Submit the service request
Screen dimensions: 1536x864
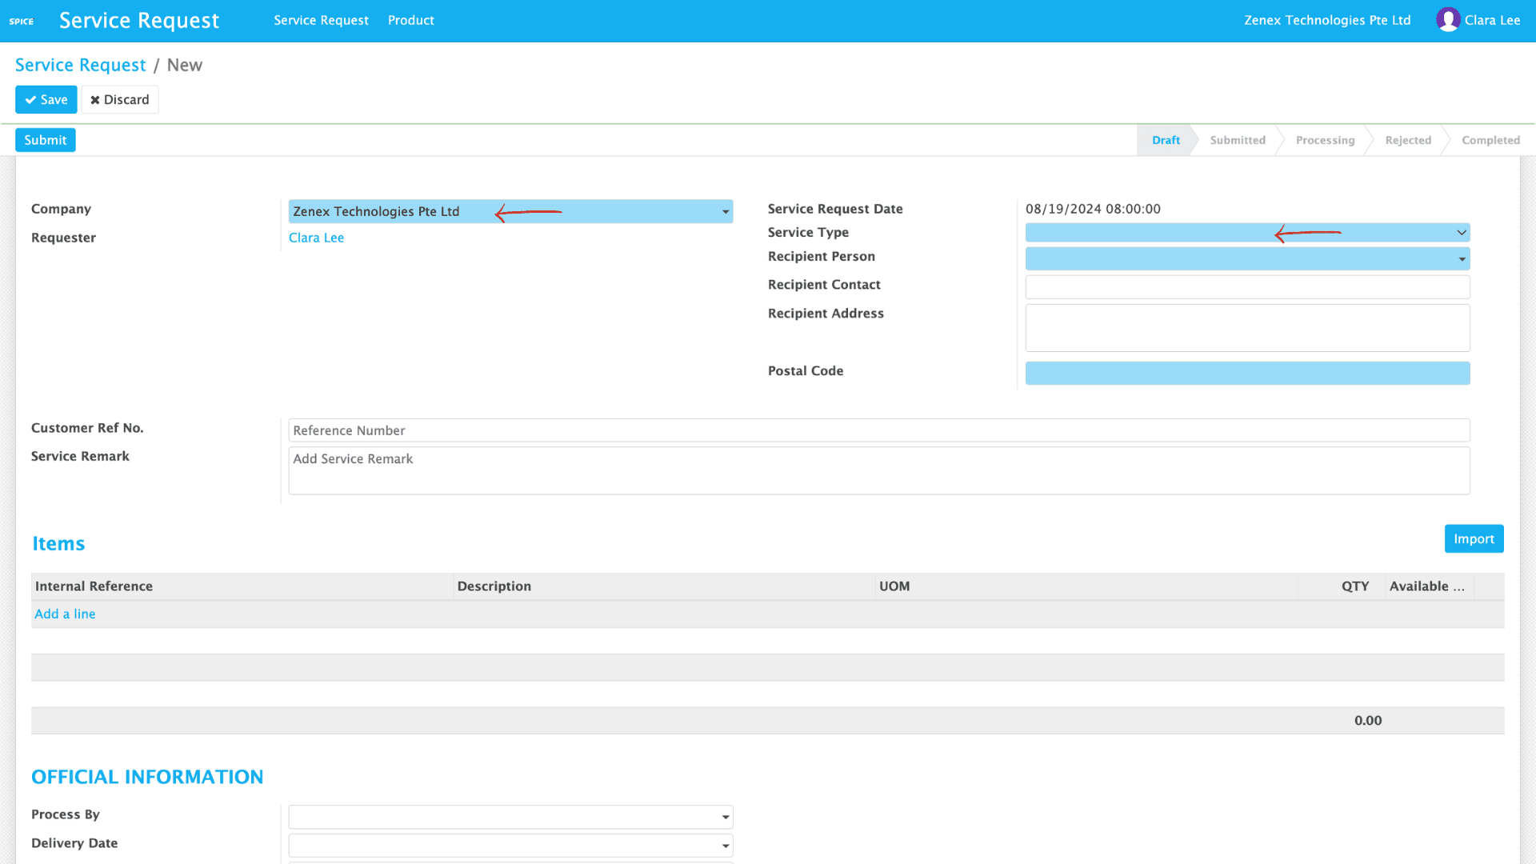[45, 139]
